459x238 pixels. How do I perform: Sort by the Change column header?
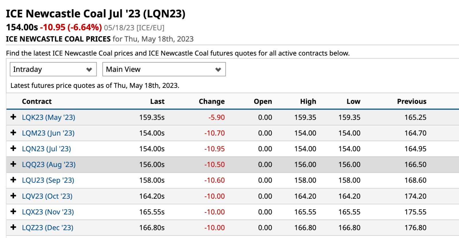[x=212, y=102]
